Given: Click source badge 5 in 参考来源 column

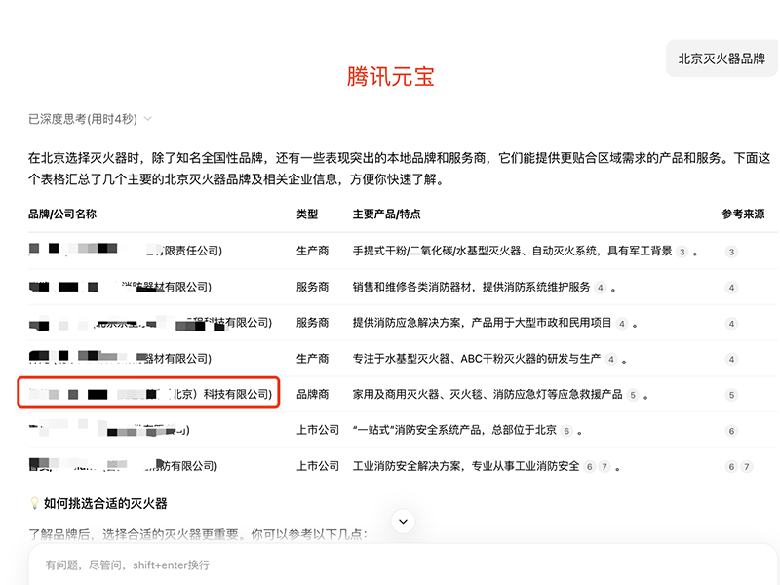Looking at the screenshot, I should 731,395.
